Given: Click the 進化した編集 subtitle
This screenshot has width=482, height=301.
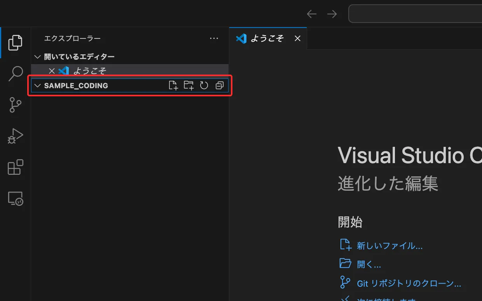Looking at the screenshot, I should 388,183.
